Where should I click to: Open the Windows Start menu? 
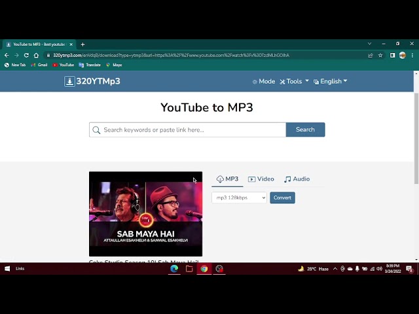click(7, 269)
